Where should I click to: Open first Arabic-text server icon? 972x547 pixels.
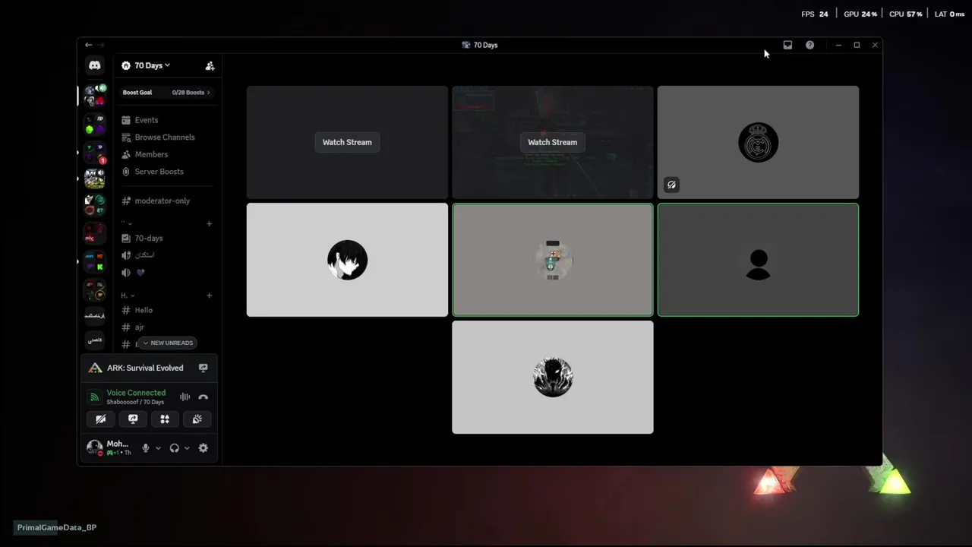point(95,315)
